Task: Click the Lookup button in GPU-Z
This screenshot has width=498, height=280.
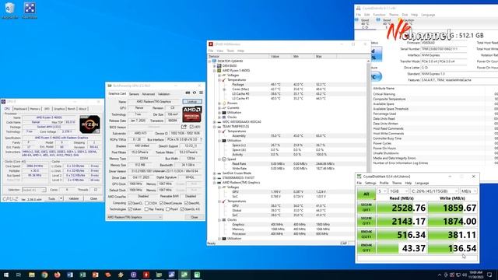Action: (192, 102)
